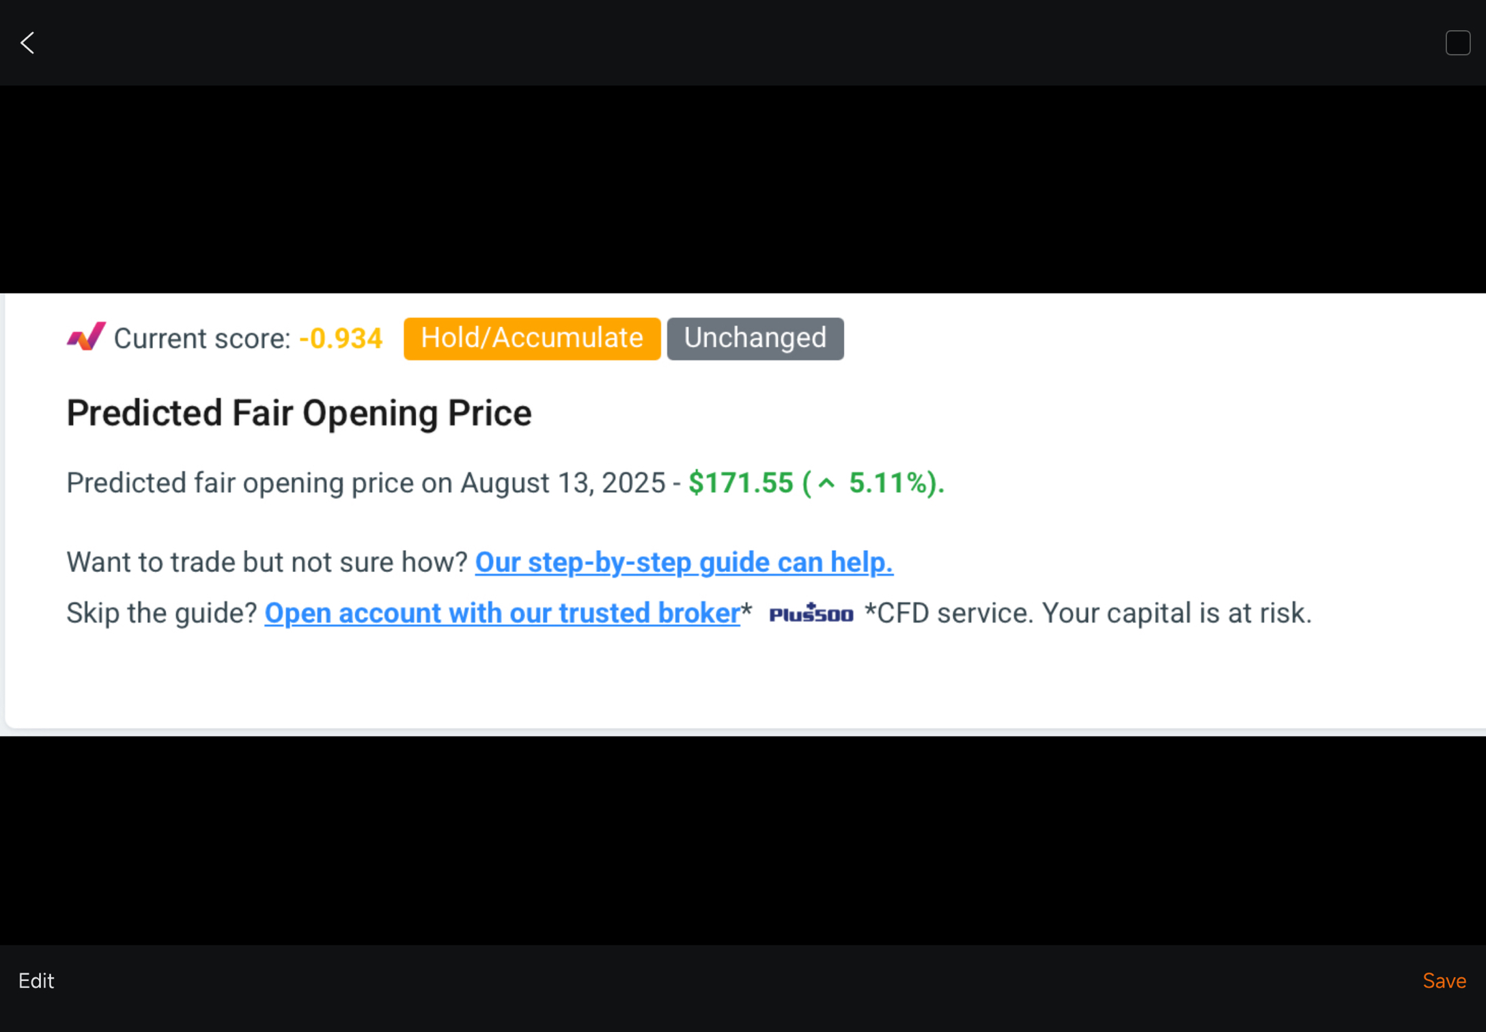
Task: Click the green upward caret before 5.11%
Action: click(x=826, y=484)
